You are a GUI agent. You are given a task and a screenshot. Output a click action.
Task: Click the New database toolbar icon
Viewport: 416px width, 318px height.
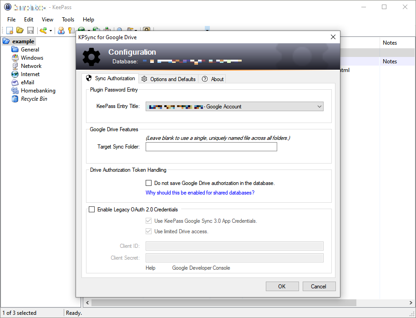tap(10, 31)
